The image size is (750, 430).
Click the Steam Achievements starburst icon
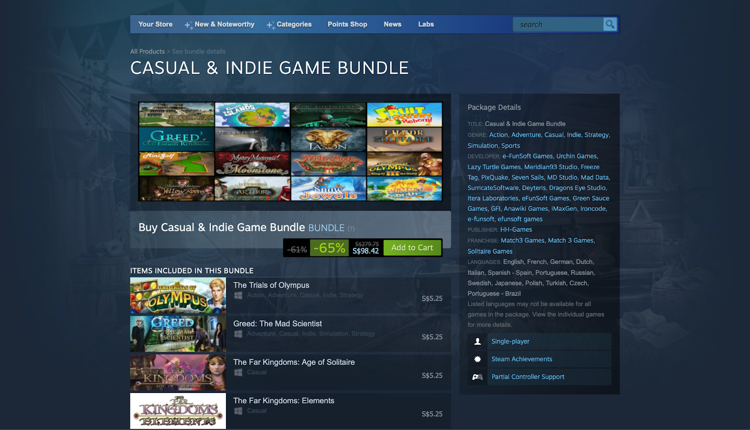tap(478, 359)
